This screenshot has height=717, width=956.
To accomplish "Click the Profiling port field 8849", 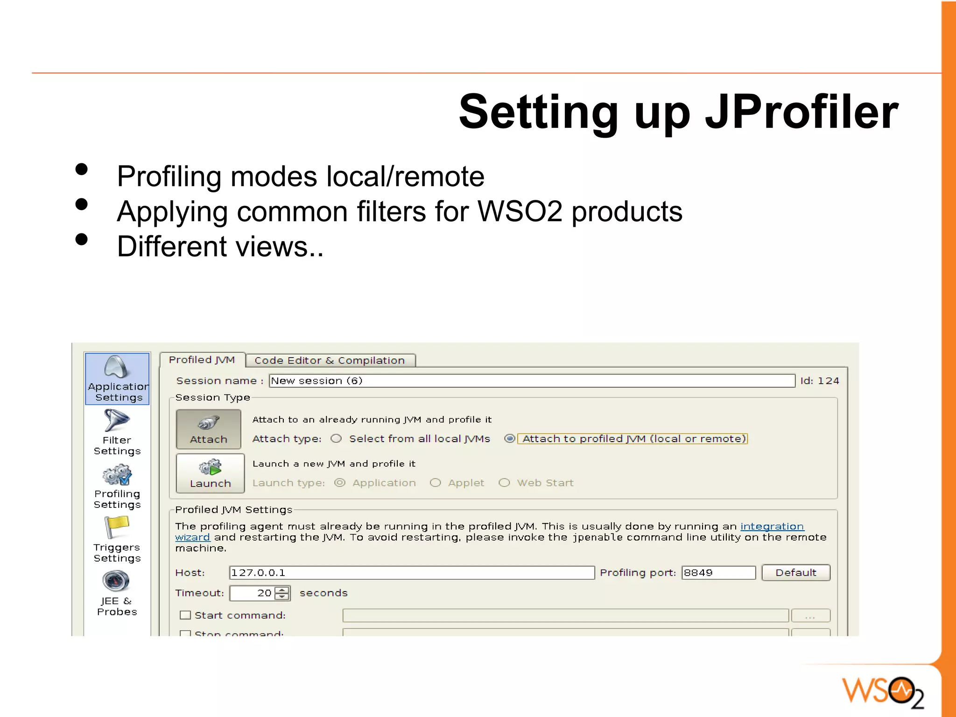I will pos(719,573).
